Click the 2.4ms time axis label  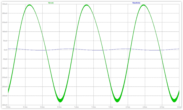tap(145, 107)
